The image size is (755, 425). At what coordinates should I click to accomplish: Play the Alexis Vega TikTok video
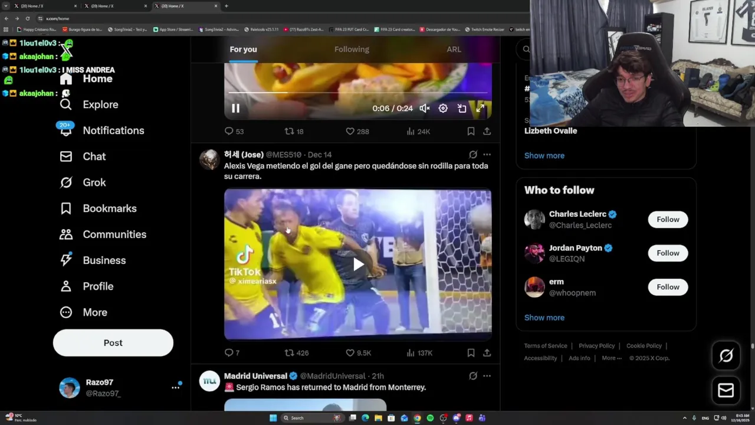click(x=358, y=264)
